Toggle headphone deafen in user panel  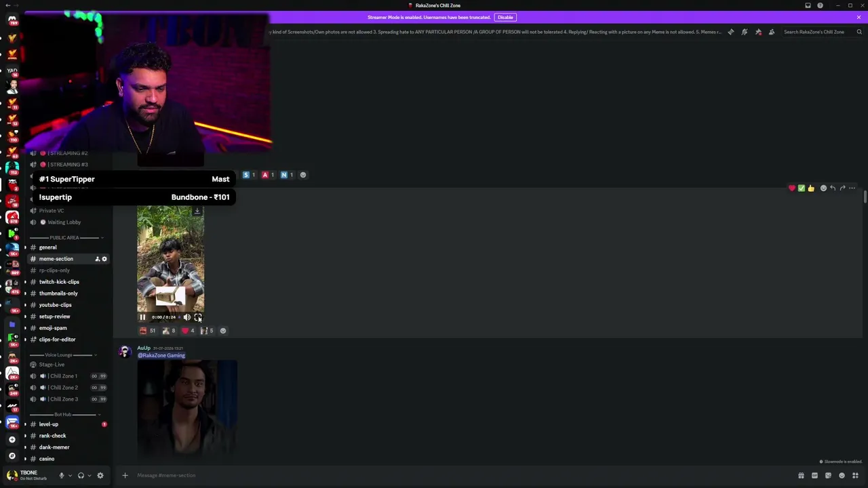[x=81, y=476]
